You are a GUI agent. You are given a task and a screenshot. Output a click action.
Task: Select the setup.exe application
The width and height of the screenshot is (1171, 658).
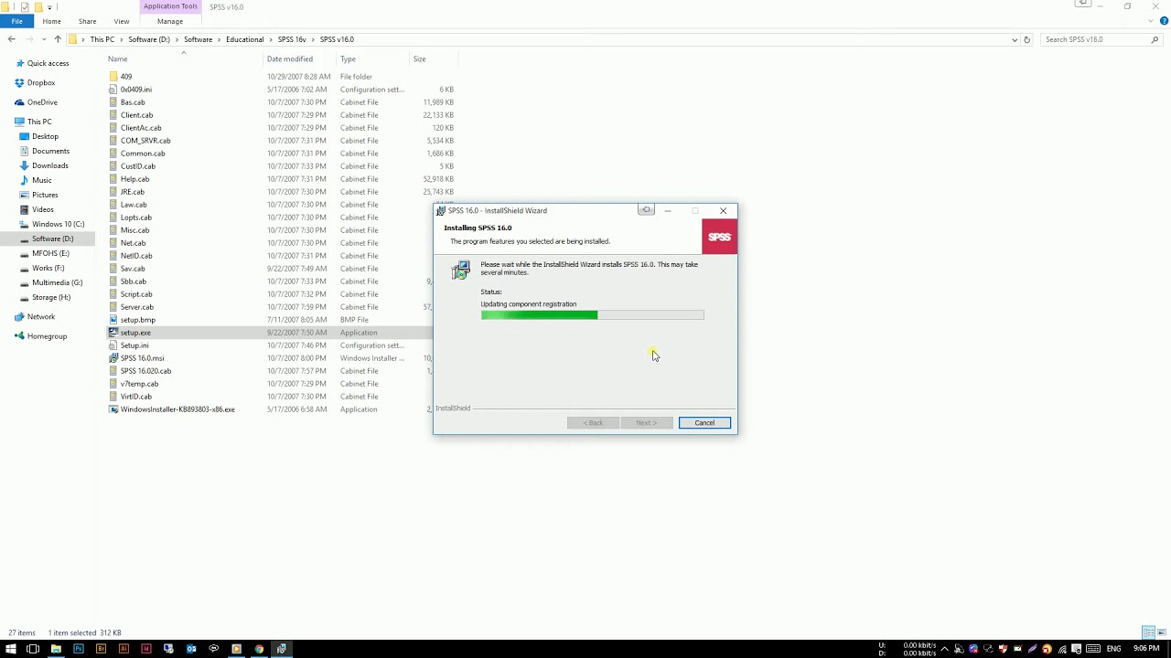point(135,333)
